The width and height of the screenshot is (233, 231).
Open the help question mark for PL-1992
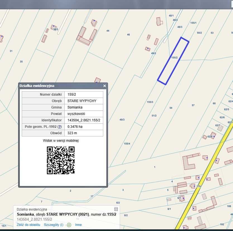pos(59,127)
